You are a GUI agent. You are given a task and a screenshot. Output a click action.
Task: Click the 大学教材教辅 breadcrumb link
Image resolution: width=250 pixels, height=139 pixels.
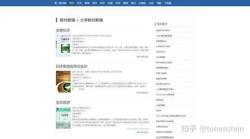pos(91,20)
